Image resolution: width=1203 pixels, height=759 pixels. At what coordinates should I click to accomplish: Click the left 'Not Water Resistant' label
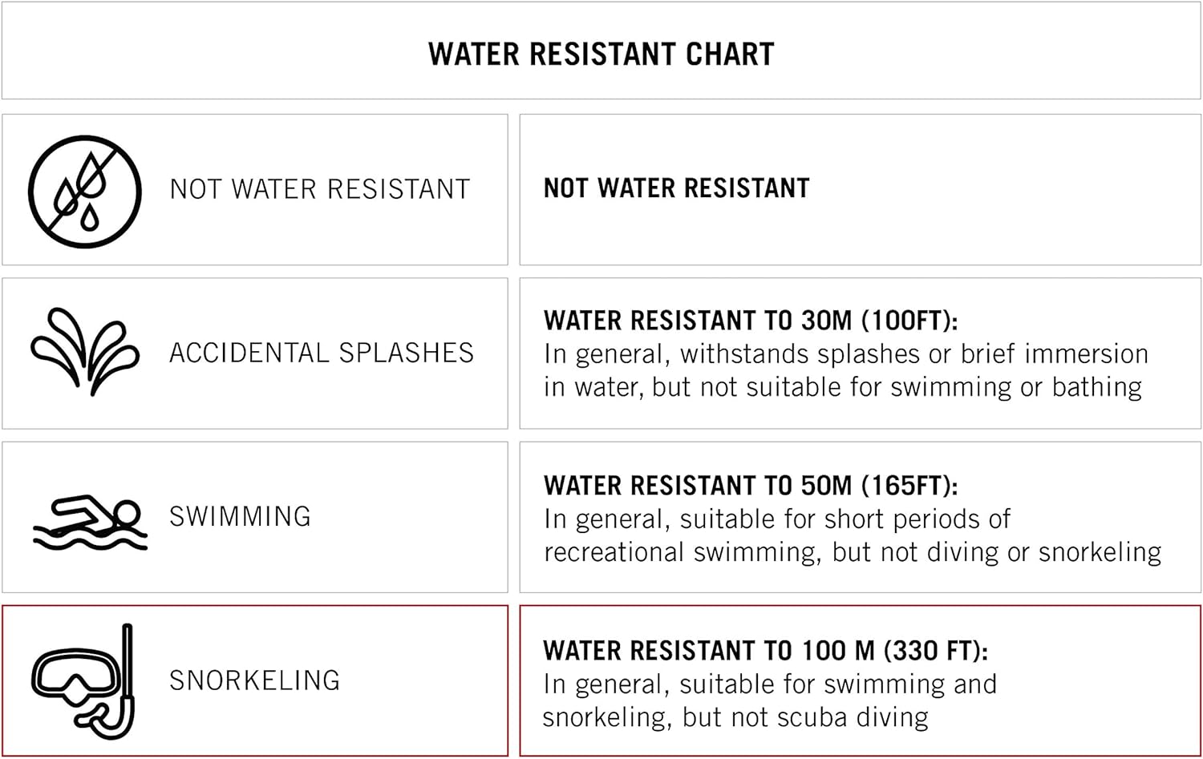[319, 189]
